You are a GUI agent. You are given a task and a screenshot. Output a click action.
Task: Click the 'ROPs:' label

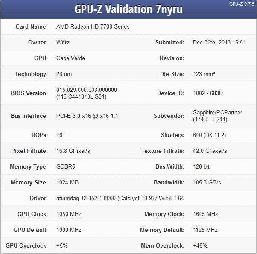pyautogui.click(x=40, y=135)
